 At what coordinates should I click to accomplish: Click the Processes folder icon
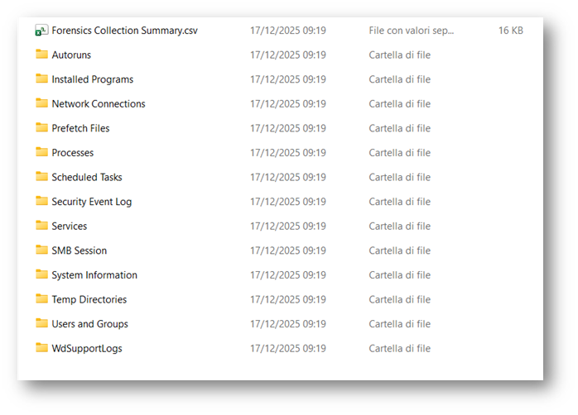(x=41, y=152)
